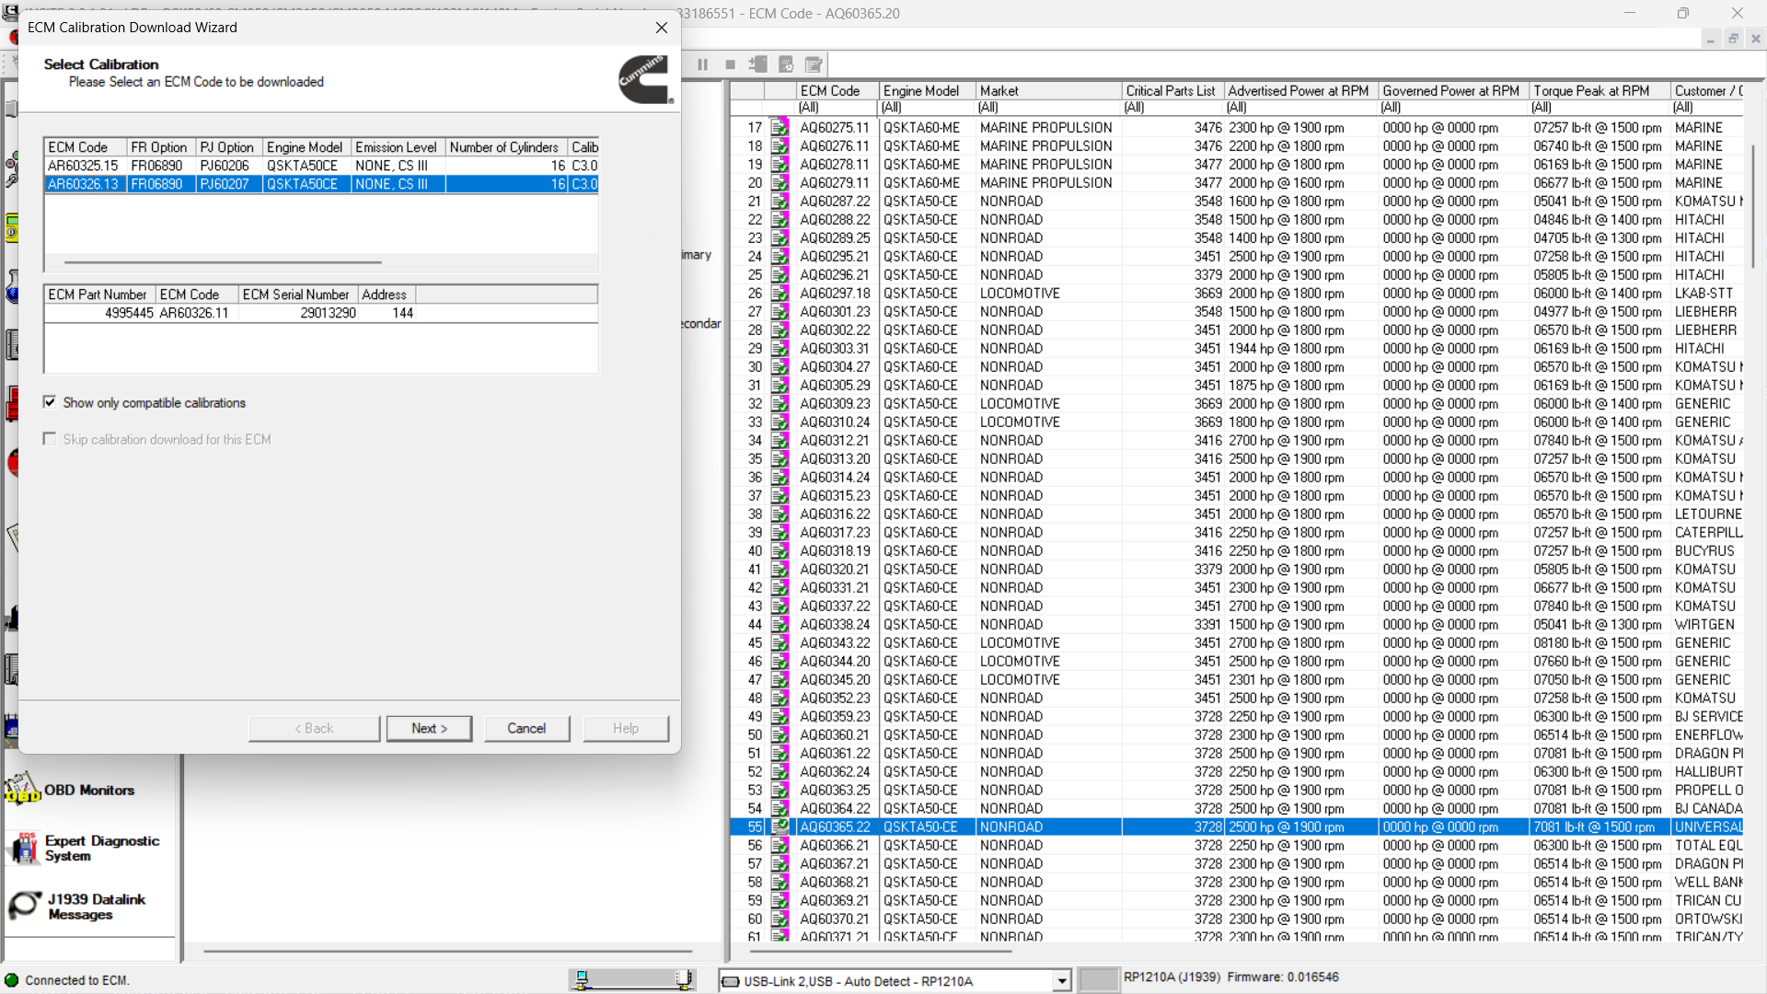Click calibration icon of row AQ60331.21
This screenshot has width=1767, height=994.
[x=780, y=588]
